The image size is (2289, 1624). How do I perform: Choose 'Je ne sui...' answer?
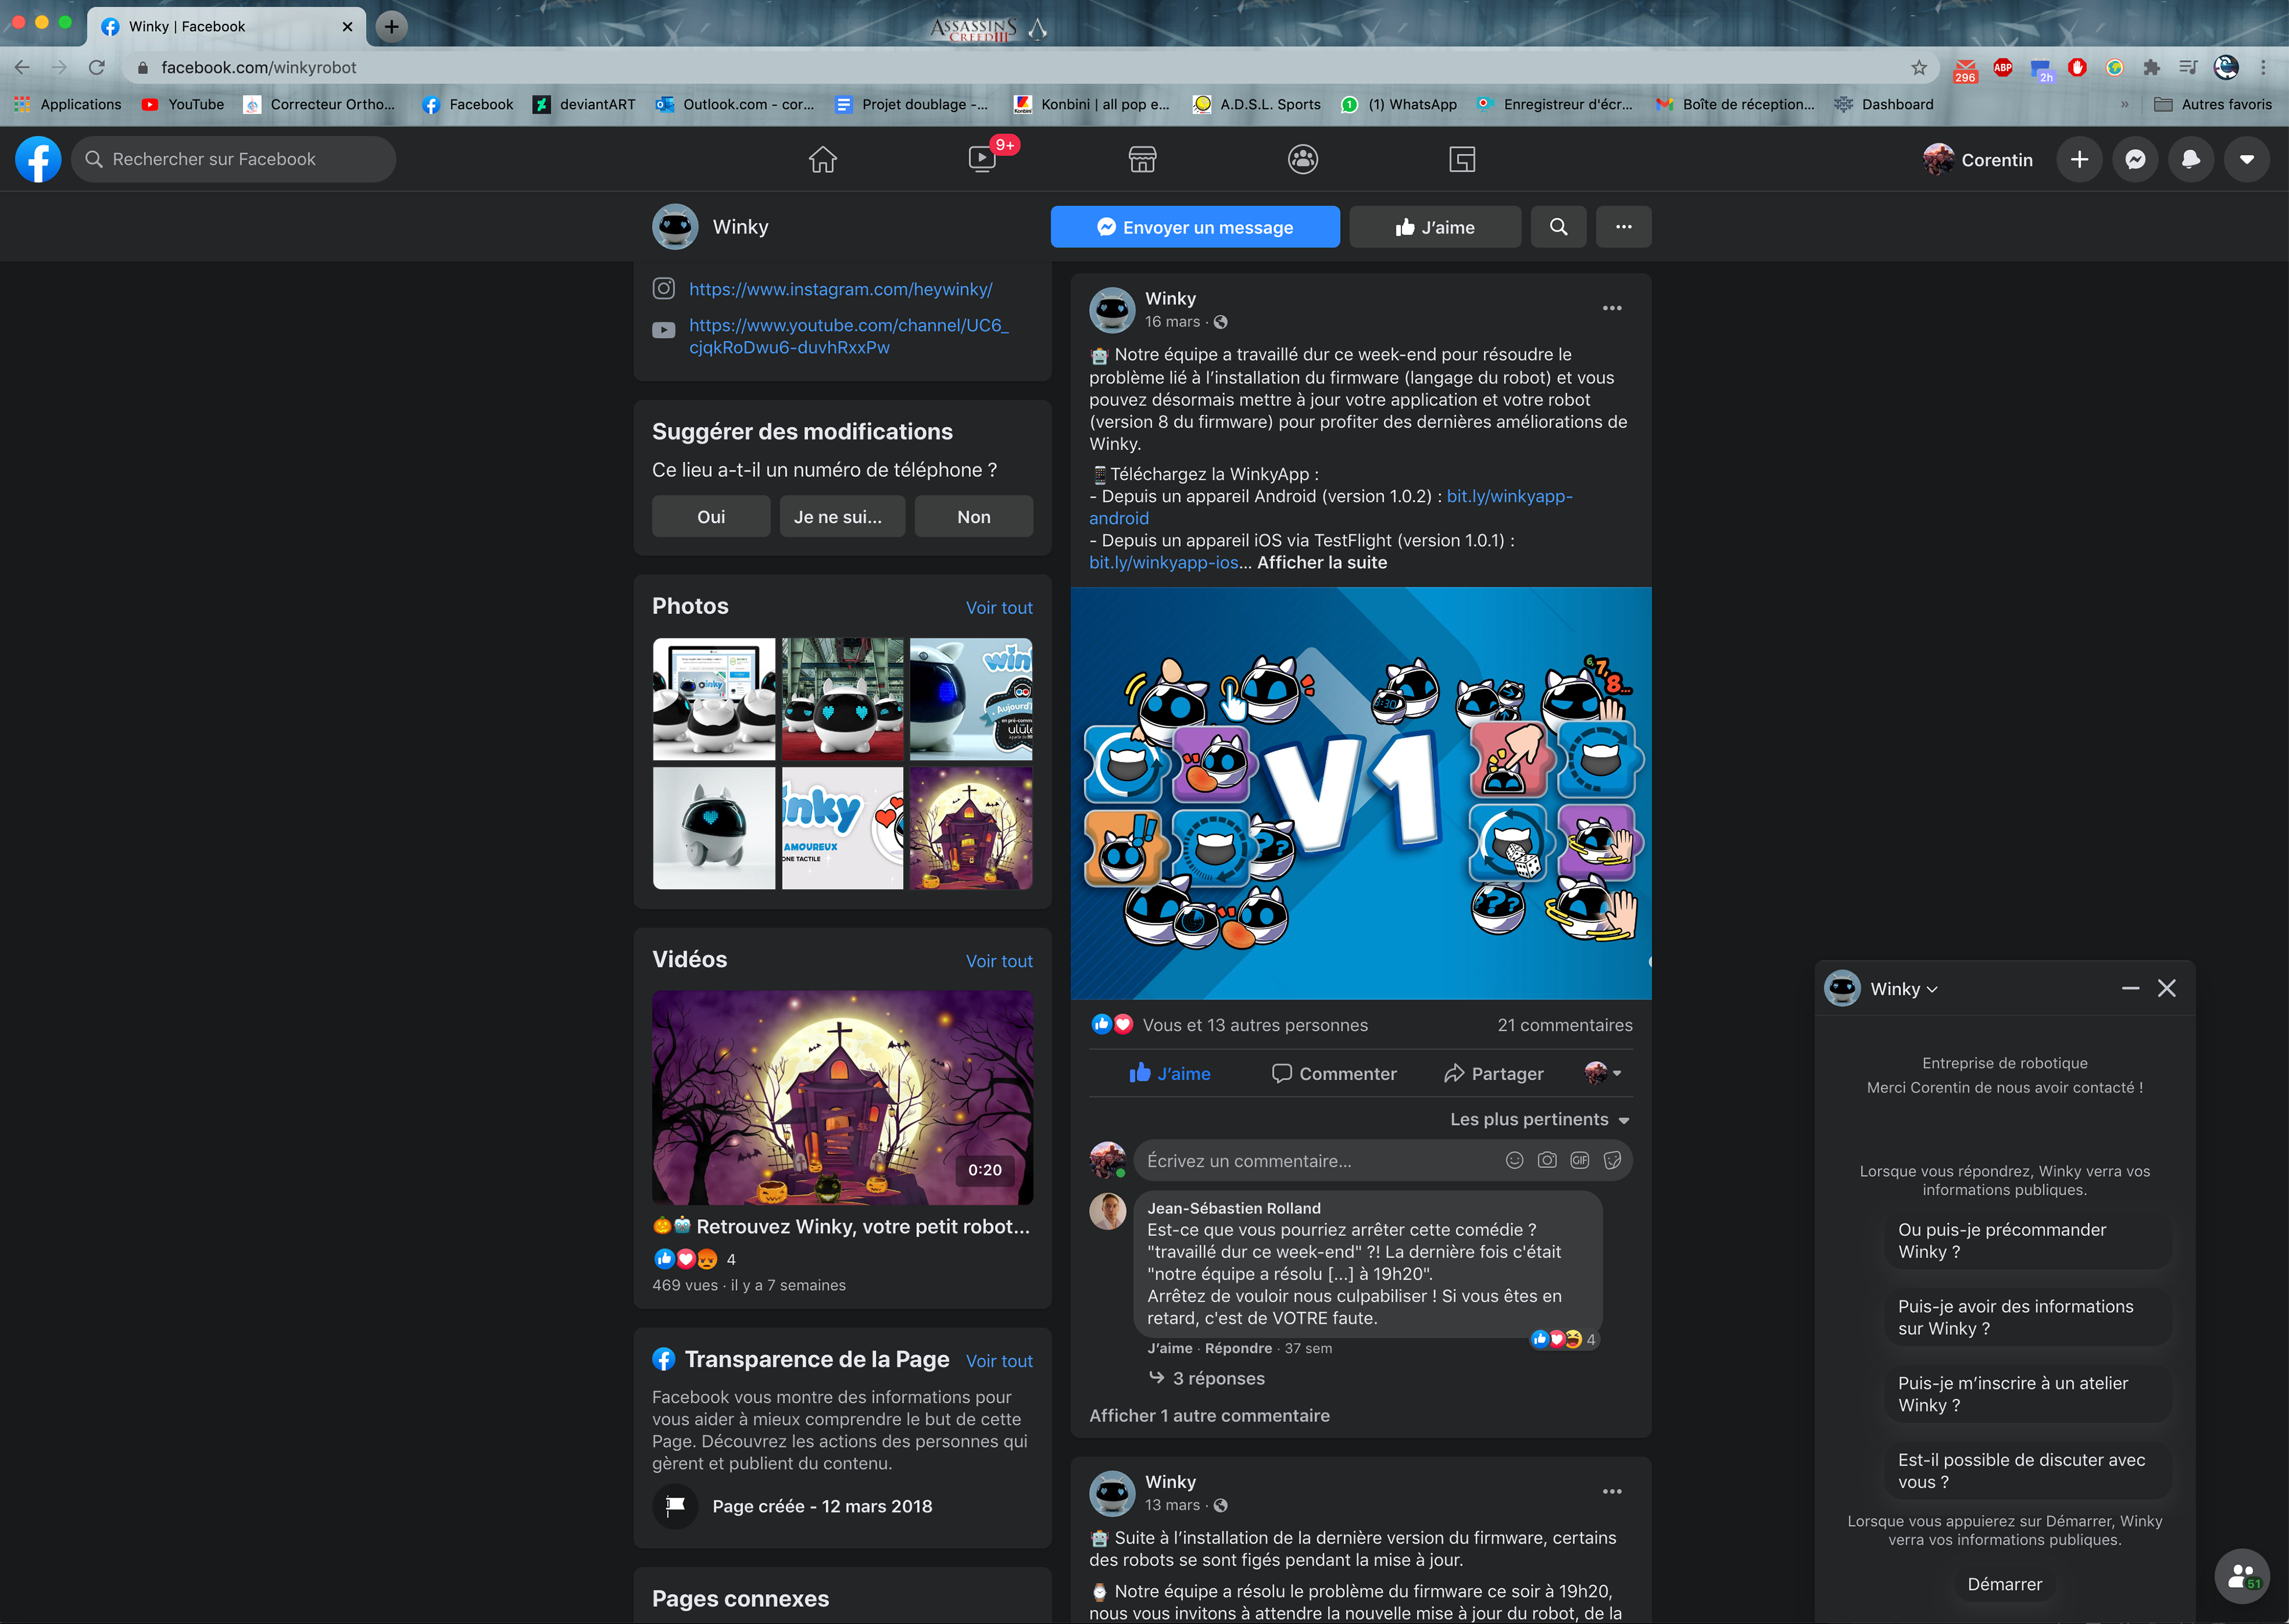coord(842,516)
